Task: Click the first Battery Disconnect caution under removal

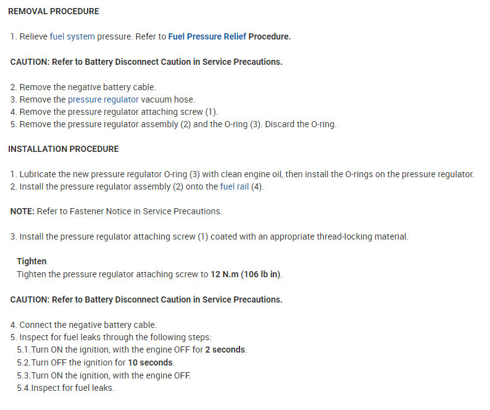Action: (146, 62)
